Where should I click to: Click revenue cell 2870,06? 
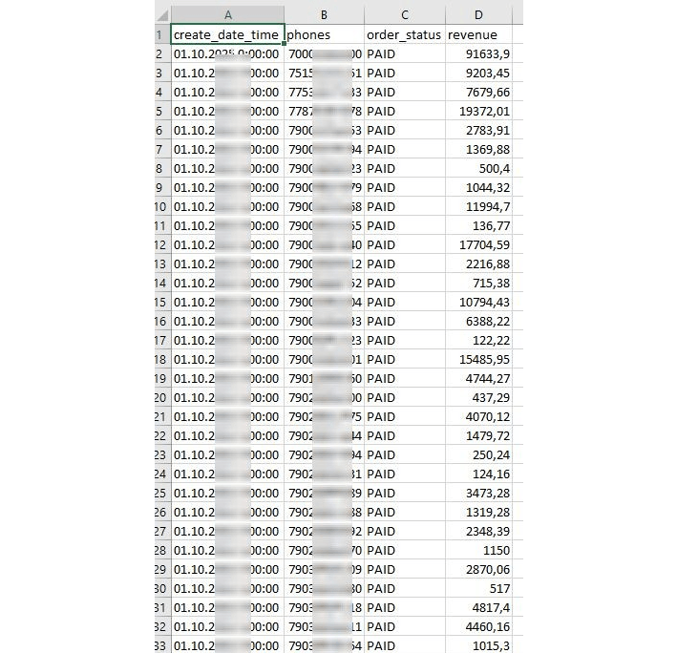[478, 569]
